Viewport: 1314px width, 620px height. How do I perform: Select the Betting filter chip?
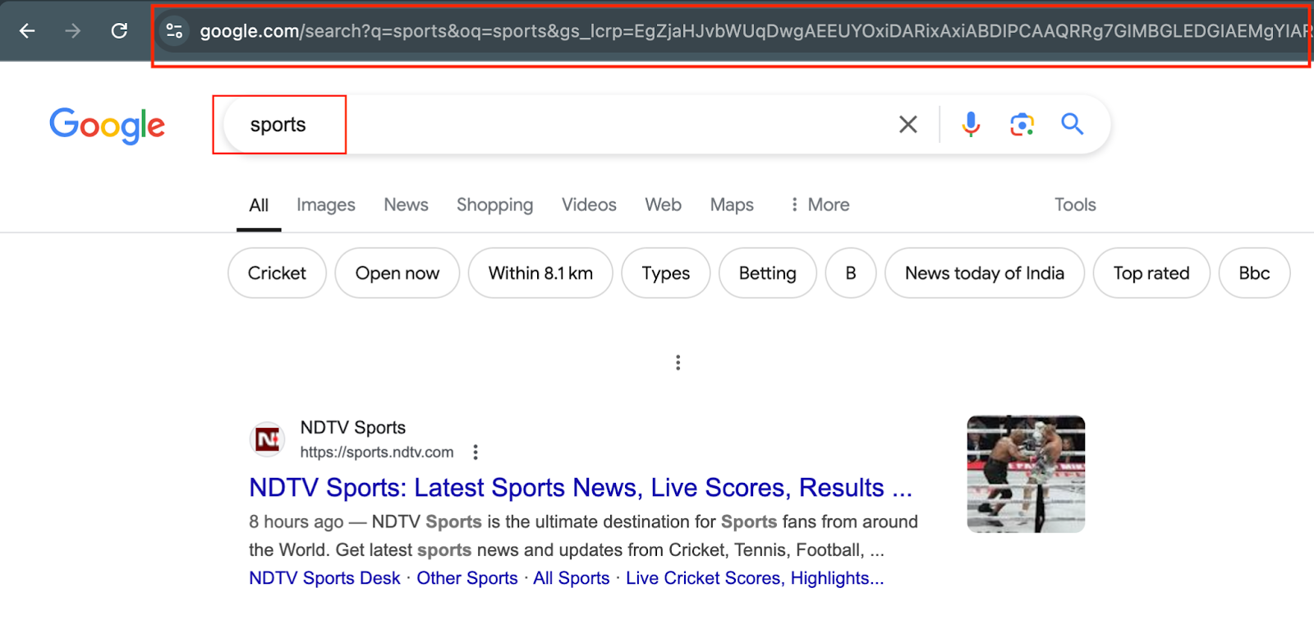768,273
